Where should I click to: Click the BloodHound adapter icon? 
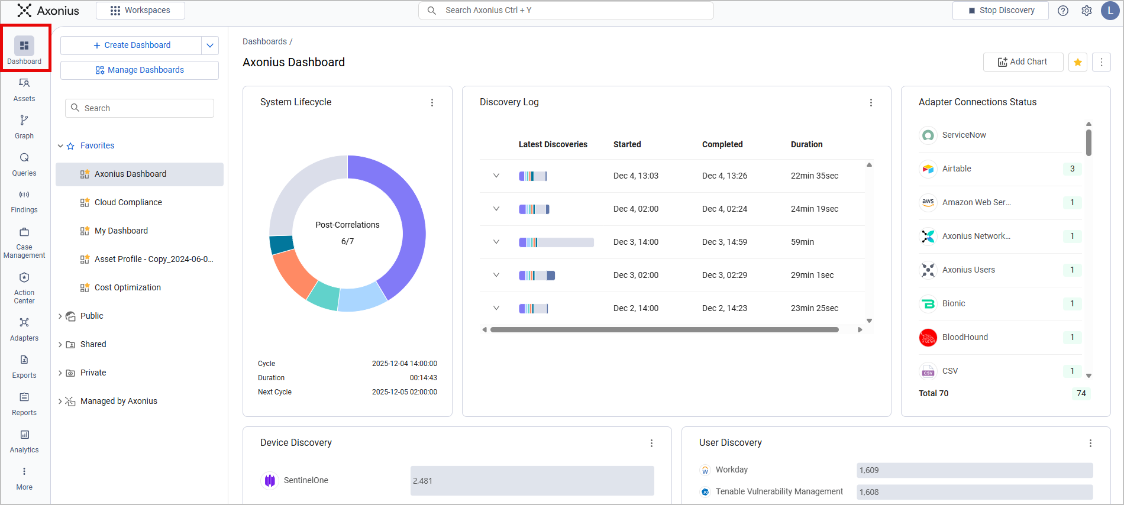click(x=928, y=338)
